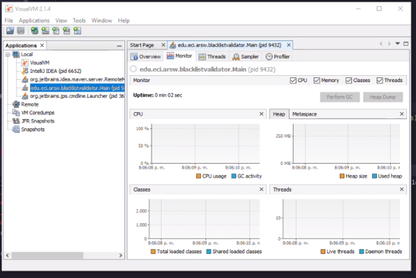This screenshot has height=278, width=416.
Task: Uncheck the CPU checkbox
Action: (293, 81)
